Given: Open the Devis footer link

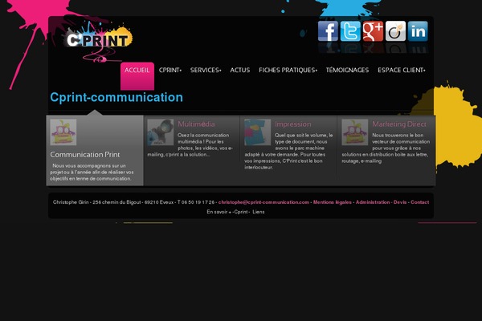Looking at the screenshot, I should (400, 202).
